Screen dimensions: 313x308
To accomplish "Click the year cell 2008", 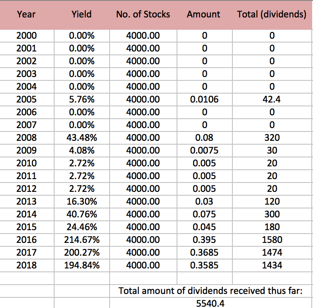I will click(26, 137).
